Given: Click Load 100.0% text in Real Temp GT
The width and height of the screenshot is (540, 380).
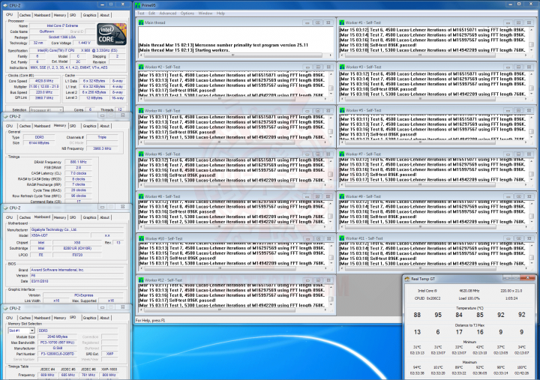Looking at the screenshot, I should (x=469, y=298).
